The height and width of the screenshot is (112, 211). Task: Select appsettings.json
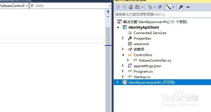point(147,66)
